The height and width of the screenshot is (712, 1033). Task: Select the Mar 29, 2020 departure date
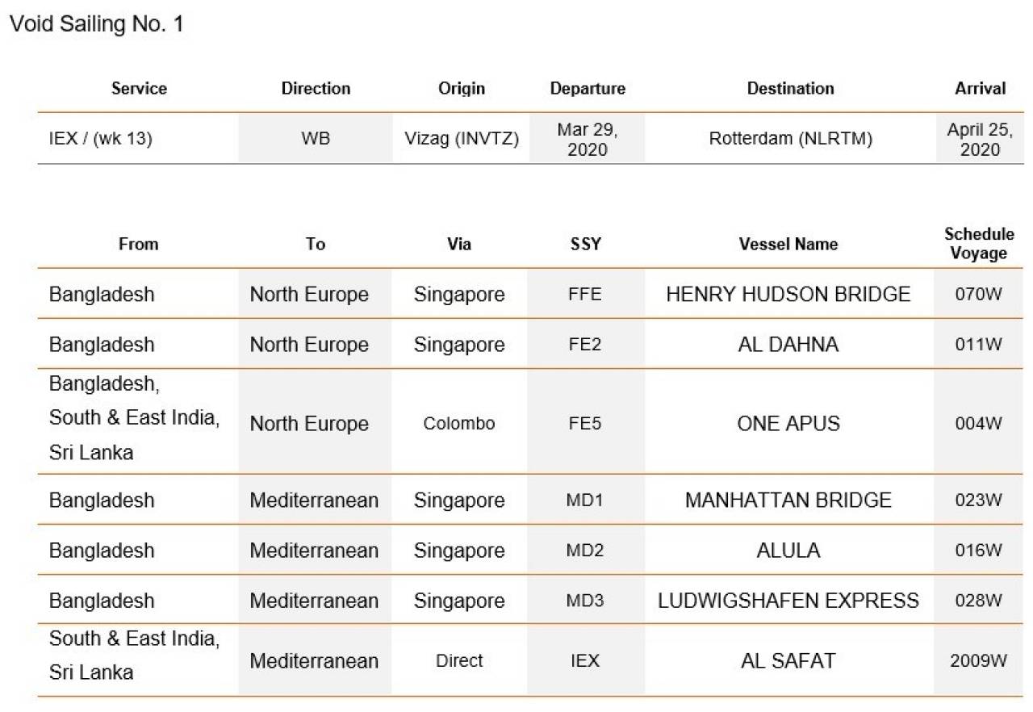588,139
